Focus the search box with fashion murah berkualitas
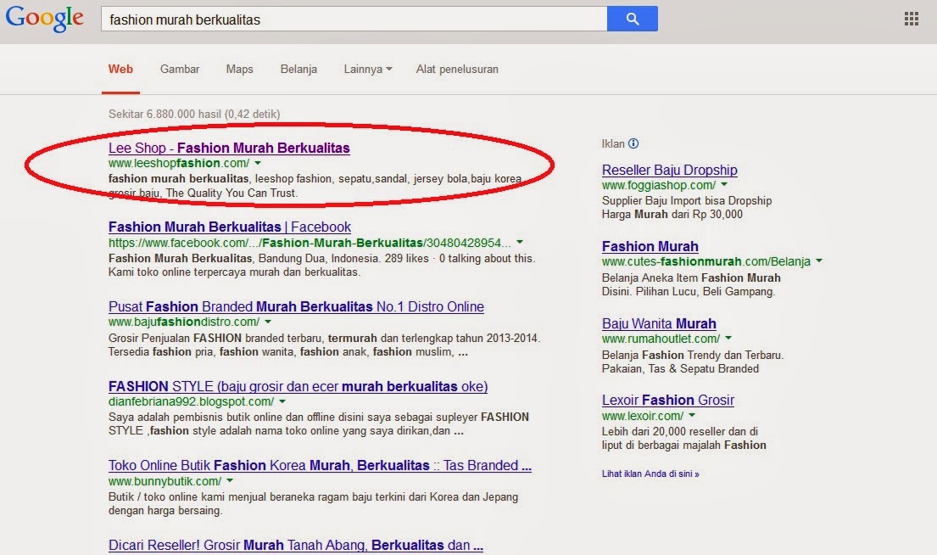937x555 pixels. click(354, 20)
